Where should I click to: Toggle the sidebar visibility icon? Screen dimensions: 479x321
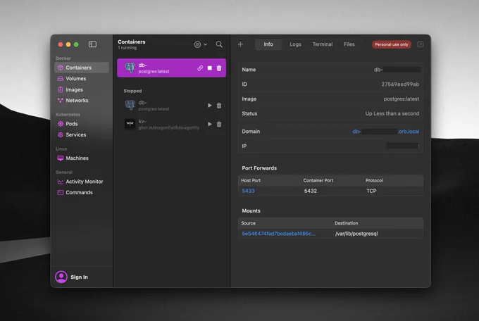coord(92,44)
